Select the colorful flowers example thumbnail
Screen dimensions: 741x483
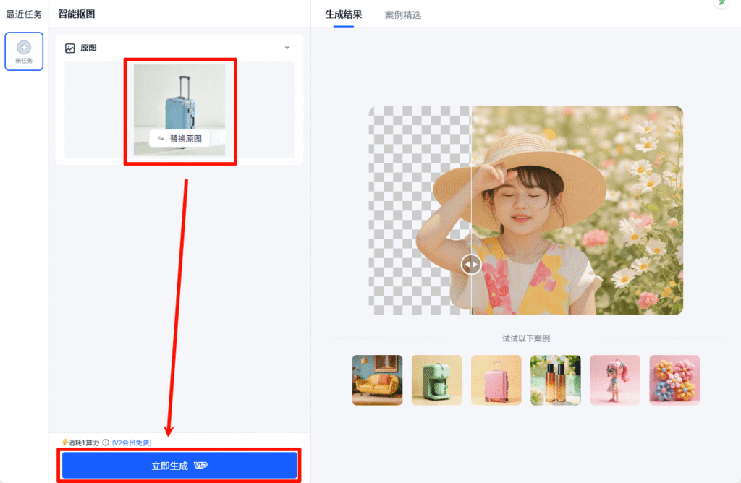(674, 380)
